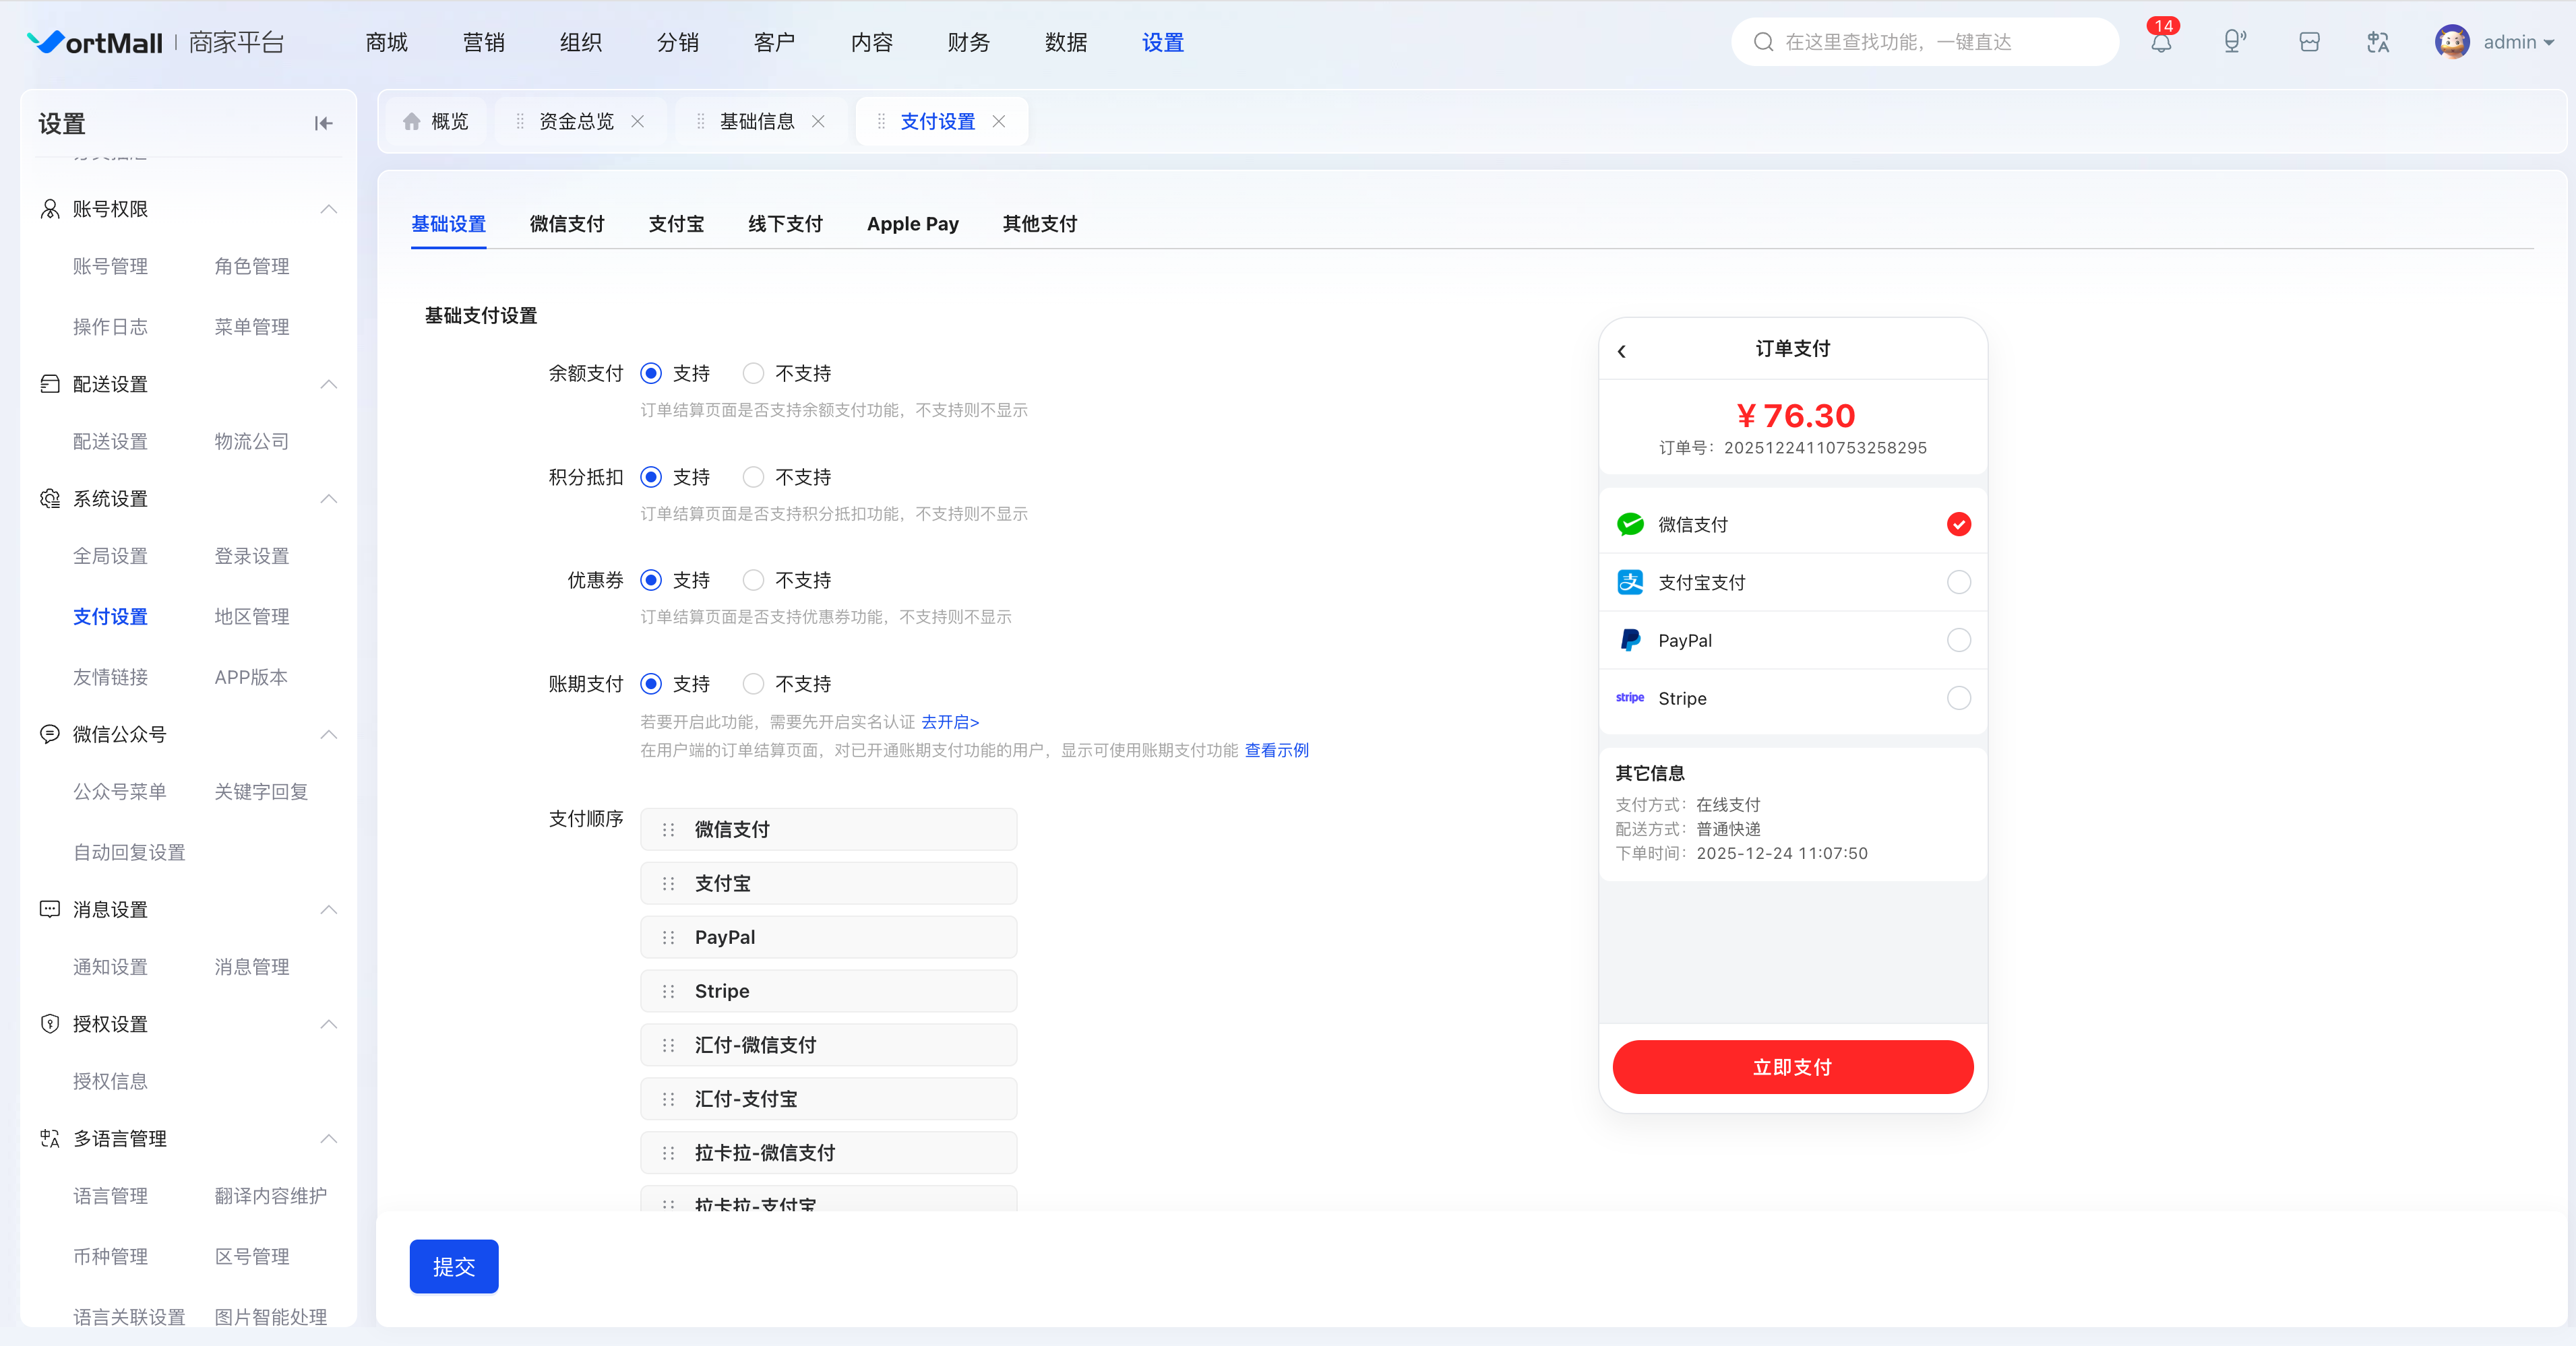Screen dimensions: 2576x1346
Task: Switch to the 微信支付 tab
Action: pyautogui.click(x=567, y=224)
